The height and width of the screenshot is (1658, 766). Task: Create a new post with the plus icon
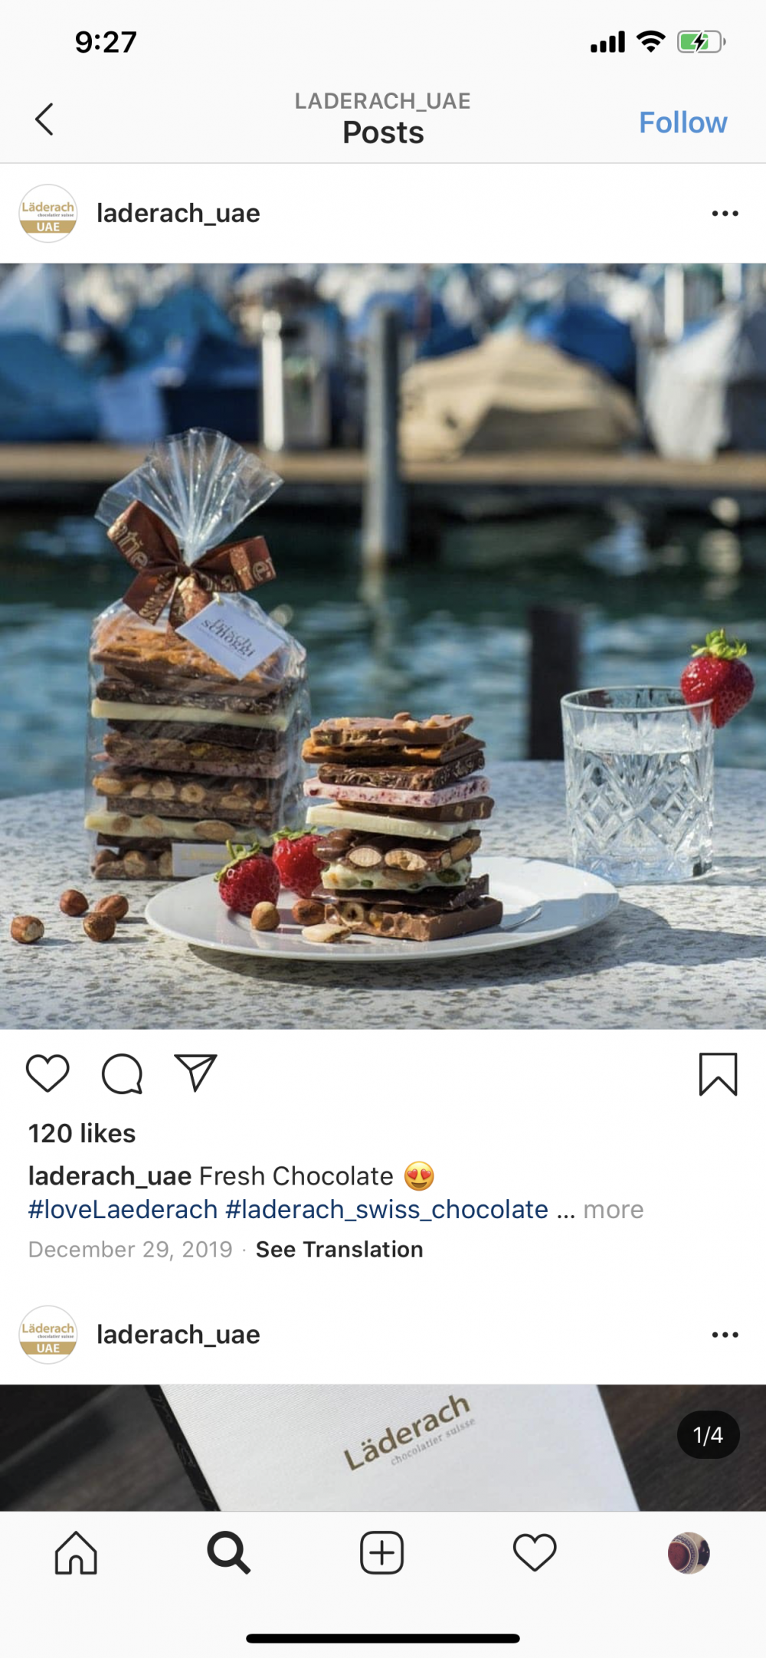click(x=381, y=1553)
